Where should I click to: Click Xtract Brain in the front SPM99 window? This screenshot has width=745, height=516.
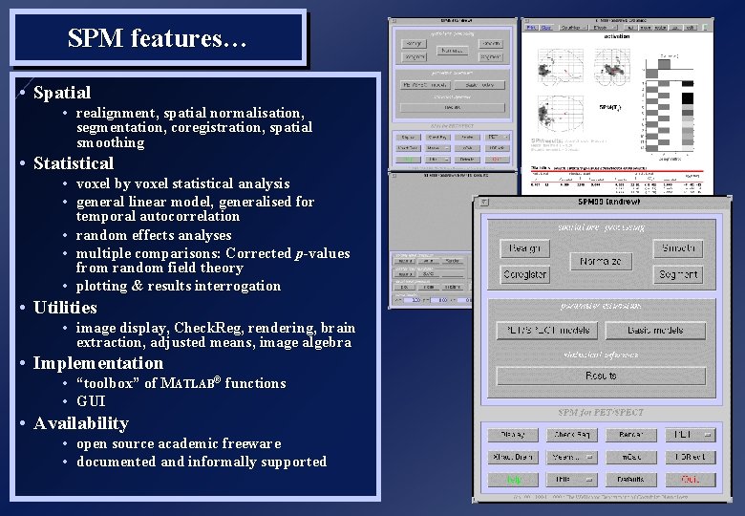coord(513,457)
